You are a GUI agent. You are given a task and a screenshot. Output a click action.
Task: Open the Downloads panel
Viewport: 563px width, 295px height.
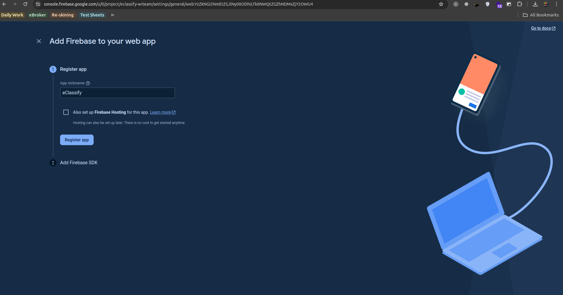[536, 4]
